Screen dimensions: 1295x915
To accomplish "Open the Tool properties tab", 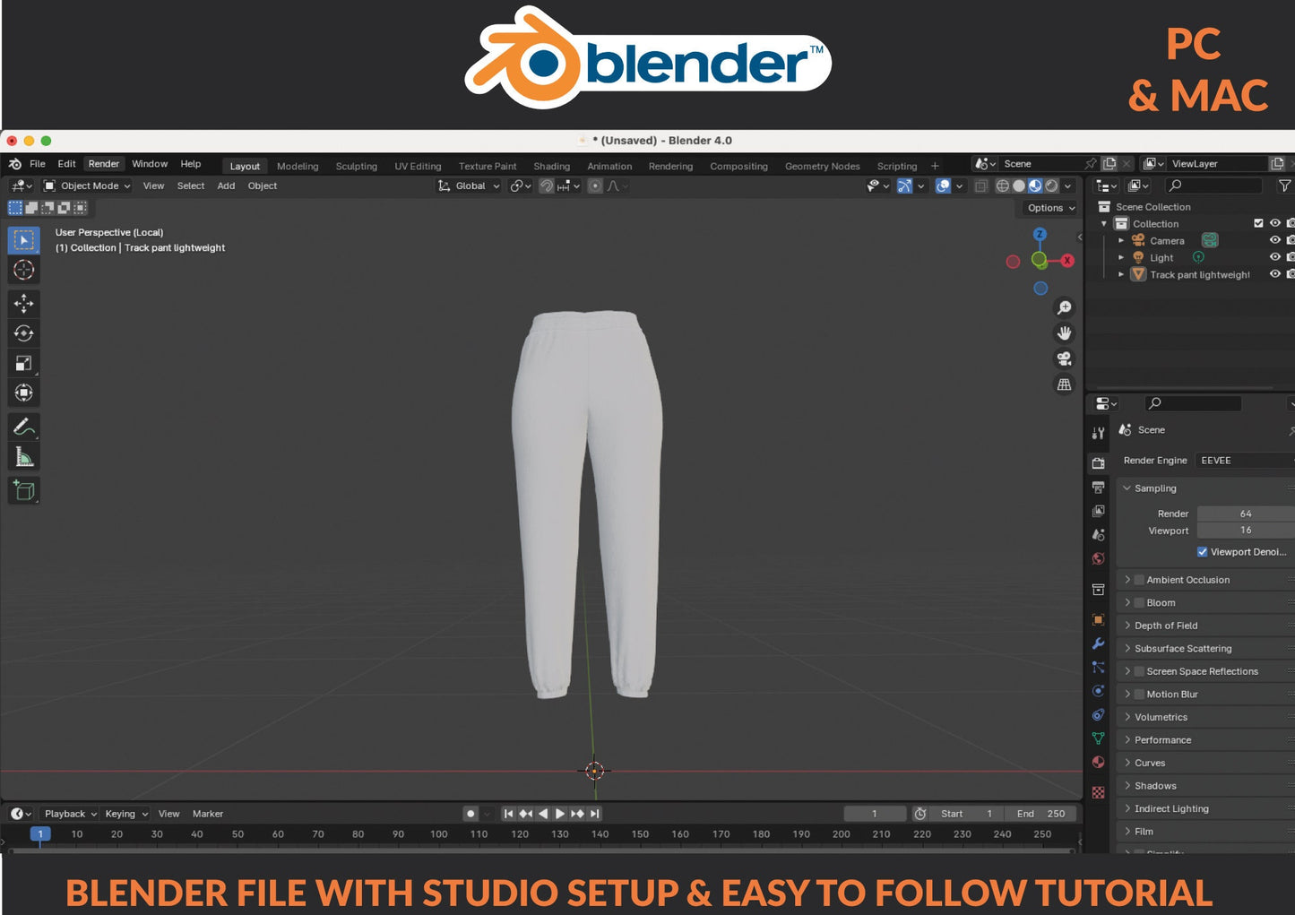I will coord(1098,433).
